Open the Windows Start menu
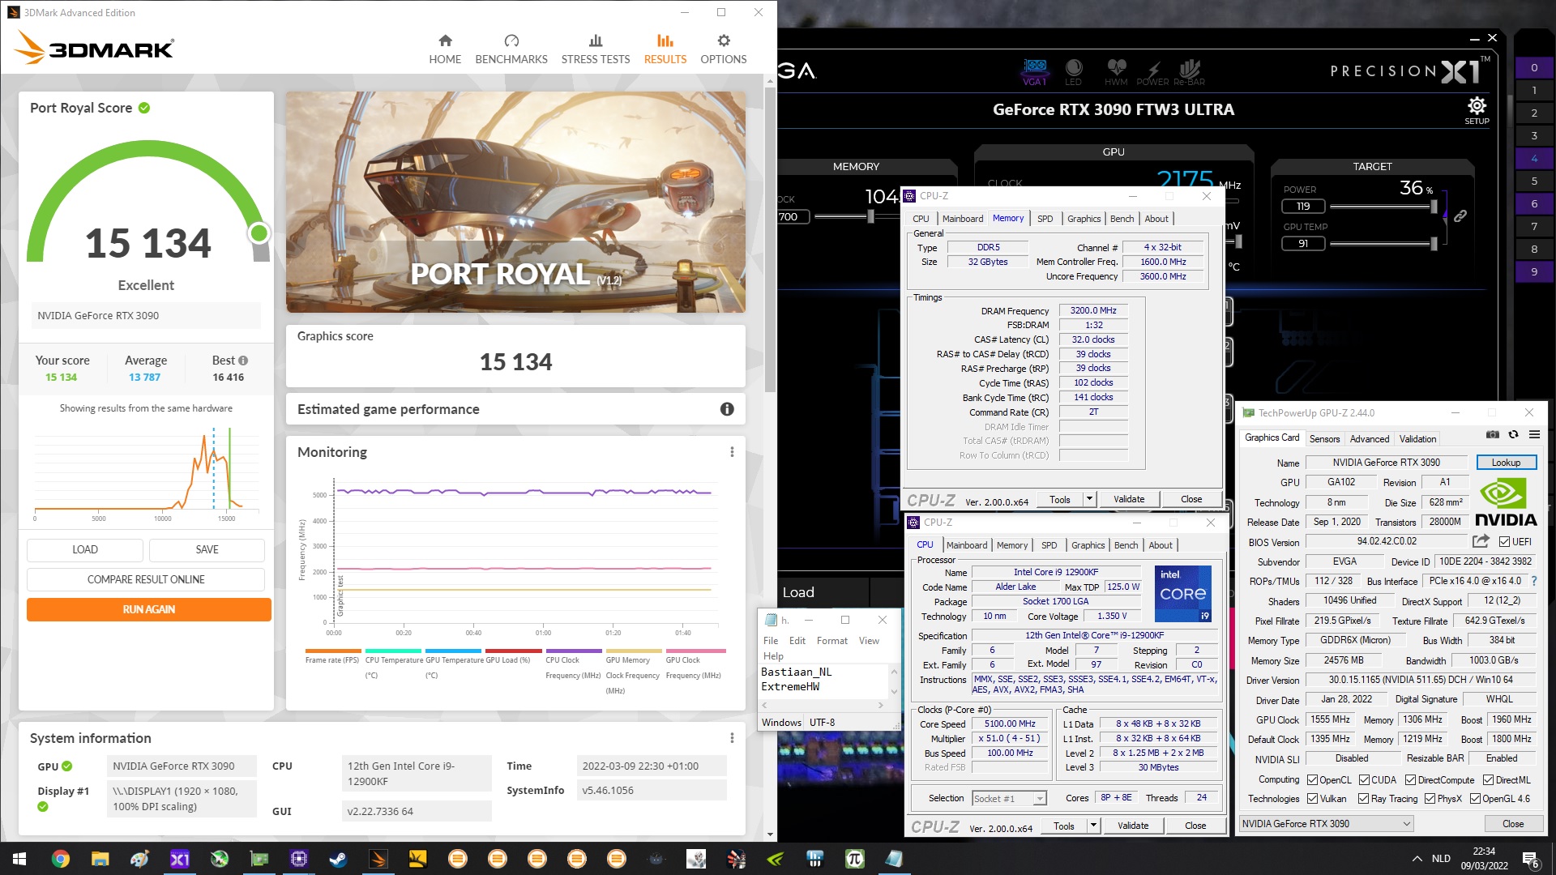 tap(19, 859)
